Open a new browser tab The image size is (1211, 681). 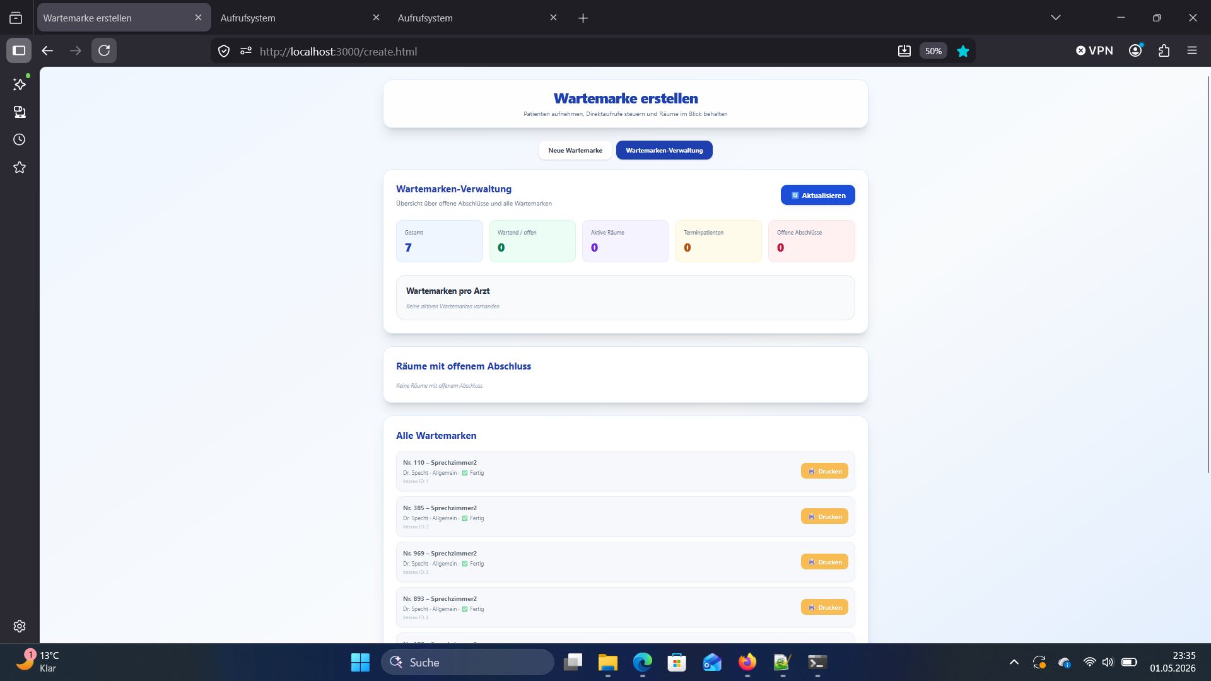click(583, 18)
